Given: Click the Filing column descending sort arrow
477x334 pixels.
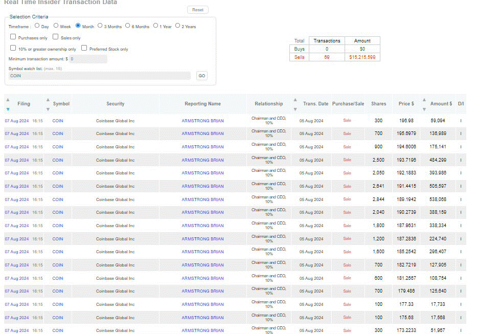Looking at the screenshot, I should (8, 109).
